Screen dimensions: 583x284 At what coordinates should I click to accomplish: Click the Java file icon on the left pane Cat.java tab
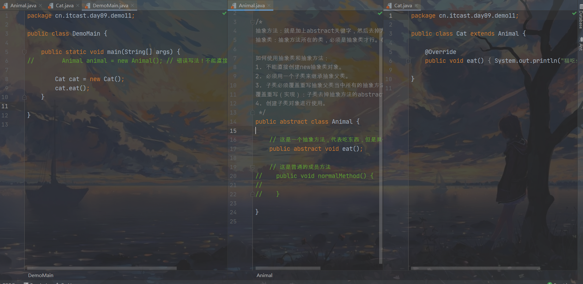click(51, 6)
